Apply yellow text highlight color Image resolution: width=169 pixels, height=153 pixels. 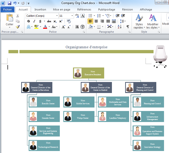(36, 27)
